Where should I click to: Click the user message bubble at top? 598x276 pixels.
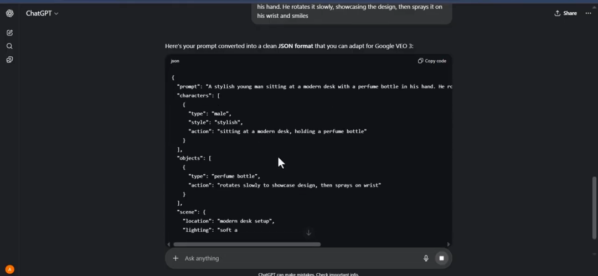[x=352, y=12]
